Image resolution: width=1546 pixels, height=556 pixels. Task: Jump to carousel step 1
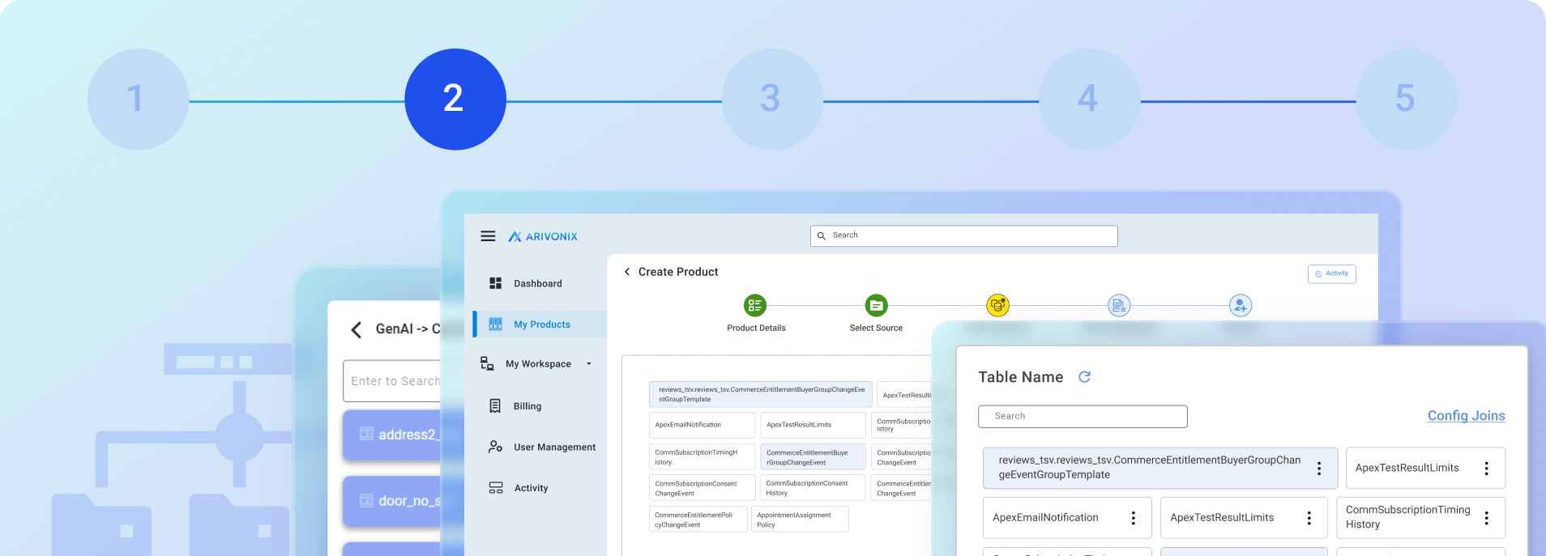coord(138,99)
